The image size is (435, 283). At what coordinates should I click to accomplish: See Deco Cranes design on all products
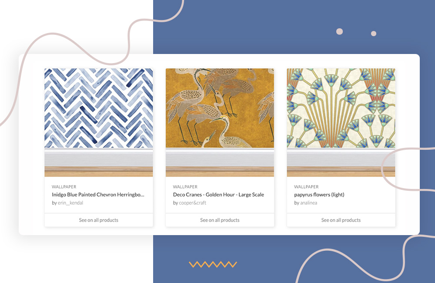220,220
